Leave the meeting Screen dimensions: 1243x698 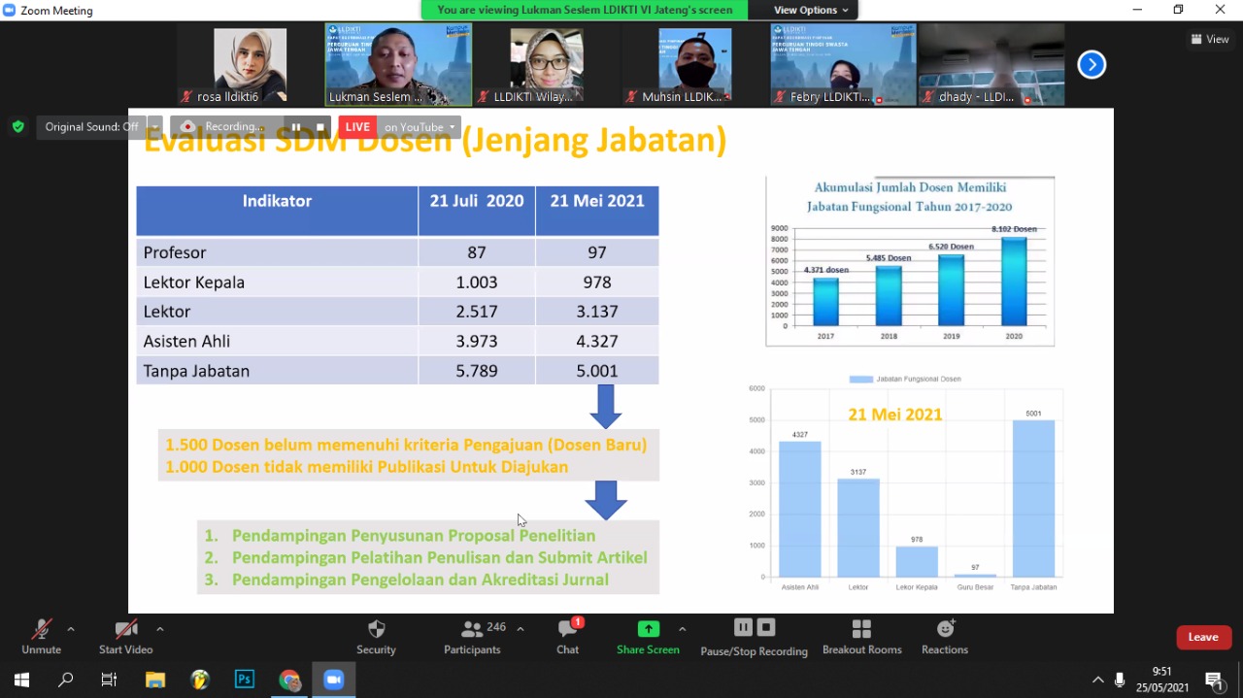[x=1203, y=637]
